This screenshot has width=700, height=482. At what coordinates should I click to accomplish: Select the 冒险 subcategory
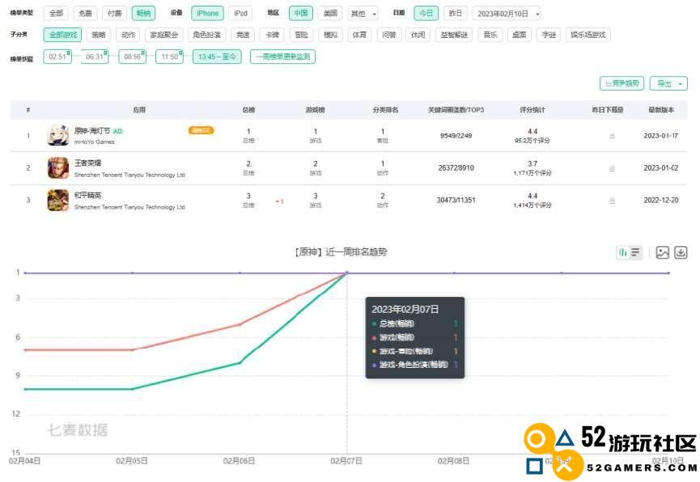(x=301, y=35)
